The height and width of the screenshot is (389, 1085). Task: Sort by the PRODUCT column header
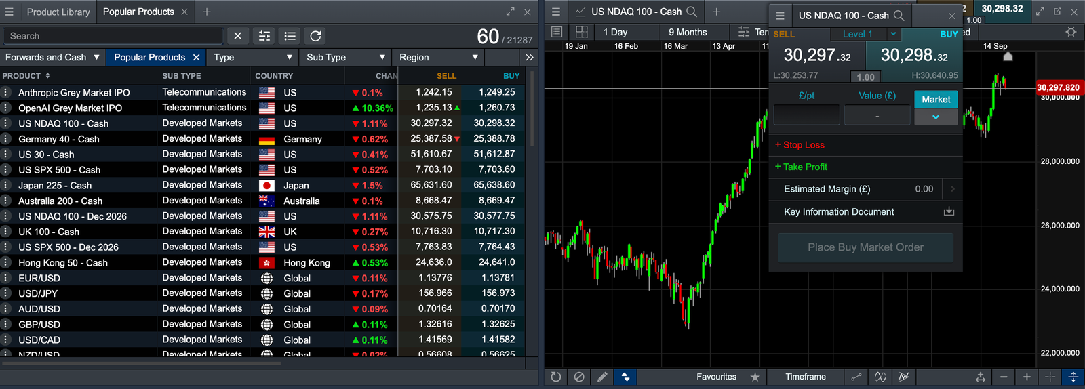(x=26, y=76)
